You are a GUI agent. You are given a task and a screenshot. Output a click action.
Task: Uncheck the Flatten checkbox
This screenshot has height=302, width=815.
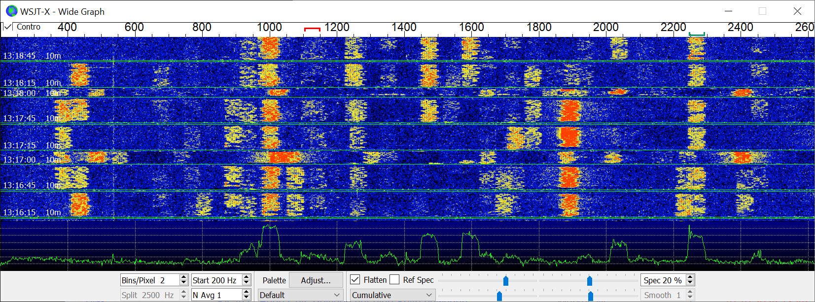pos(355,280)
